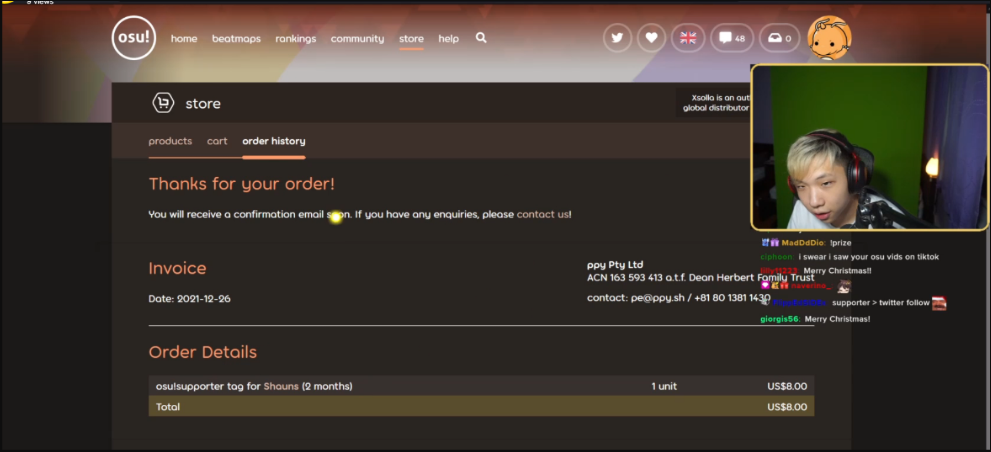
Task: Select the order history tab
Action: click(x=274, y=141)
